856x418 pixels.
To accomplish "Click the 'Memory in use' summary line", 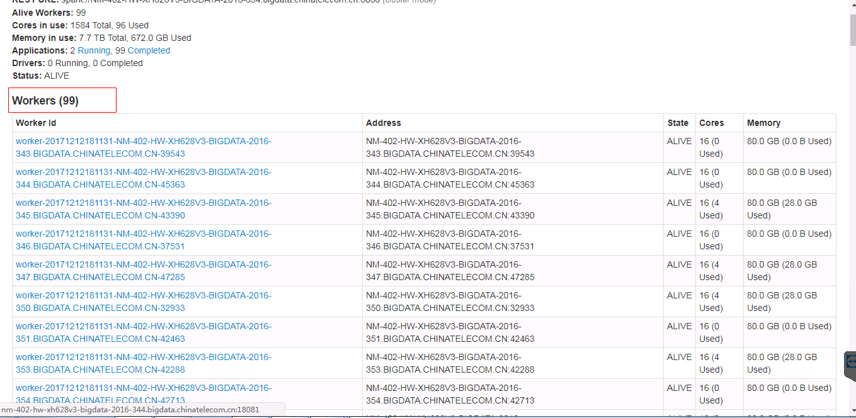I will (101, 38).
